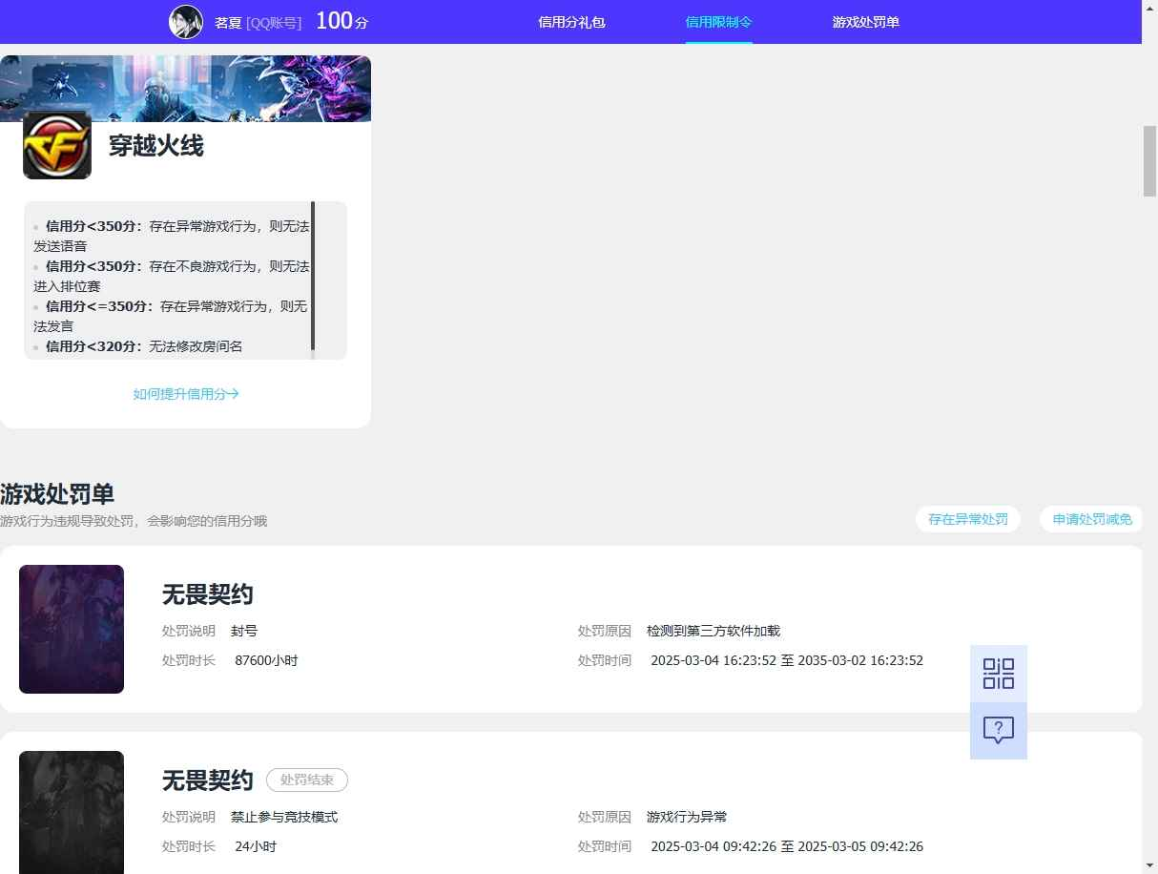Image resolution: width=1158 pixels, height=874 pixels.
Task: Click the 2025-03-05 09:42:26 time range
Action: pyautogui.click(x=787, y=846)
